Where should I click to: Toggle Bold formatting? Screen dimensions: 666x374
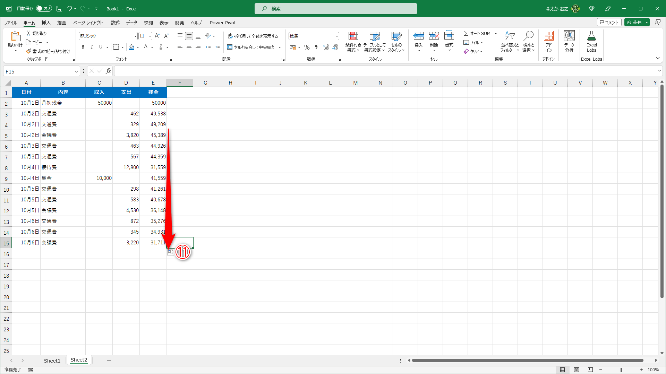[x=83, y=47]
